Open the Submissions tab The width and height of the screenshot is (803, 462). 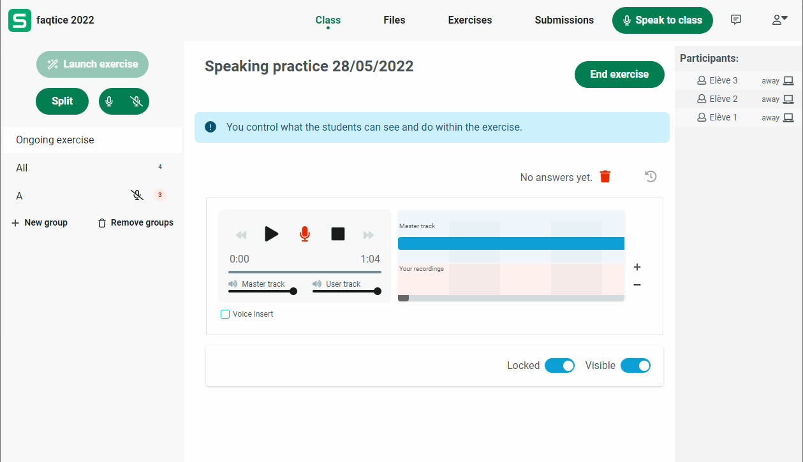564,20
